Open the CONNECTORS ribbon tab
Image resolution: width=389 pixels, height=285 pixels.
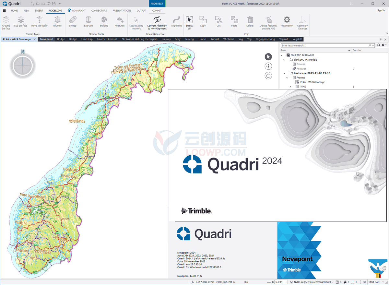tap(99, 10)
